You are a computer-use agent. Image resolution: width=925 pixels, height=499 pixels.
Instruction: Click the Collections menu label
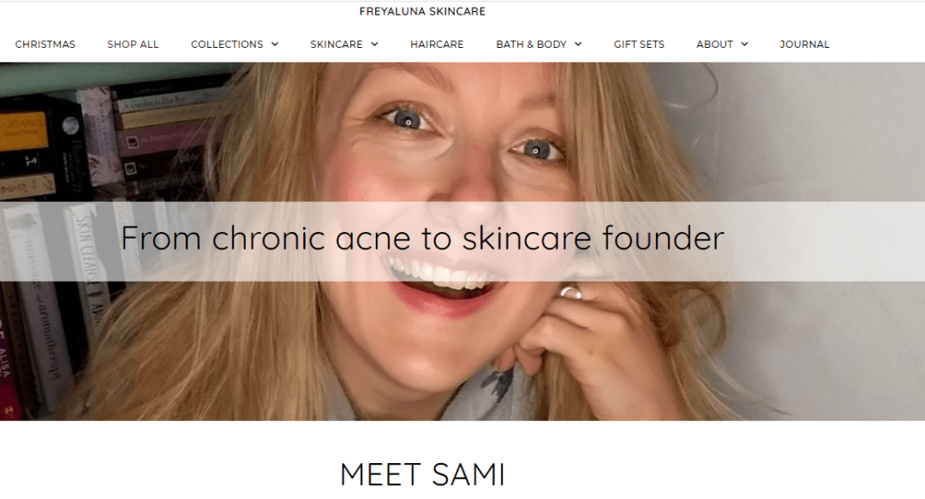coord(227,45)
